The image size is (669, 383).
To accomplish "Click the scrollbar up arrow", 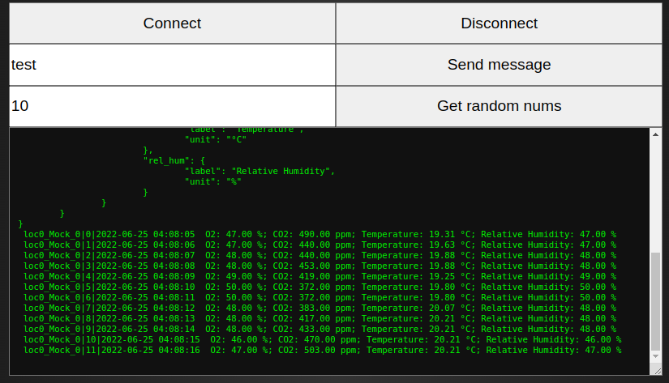I will 655,134.
